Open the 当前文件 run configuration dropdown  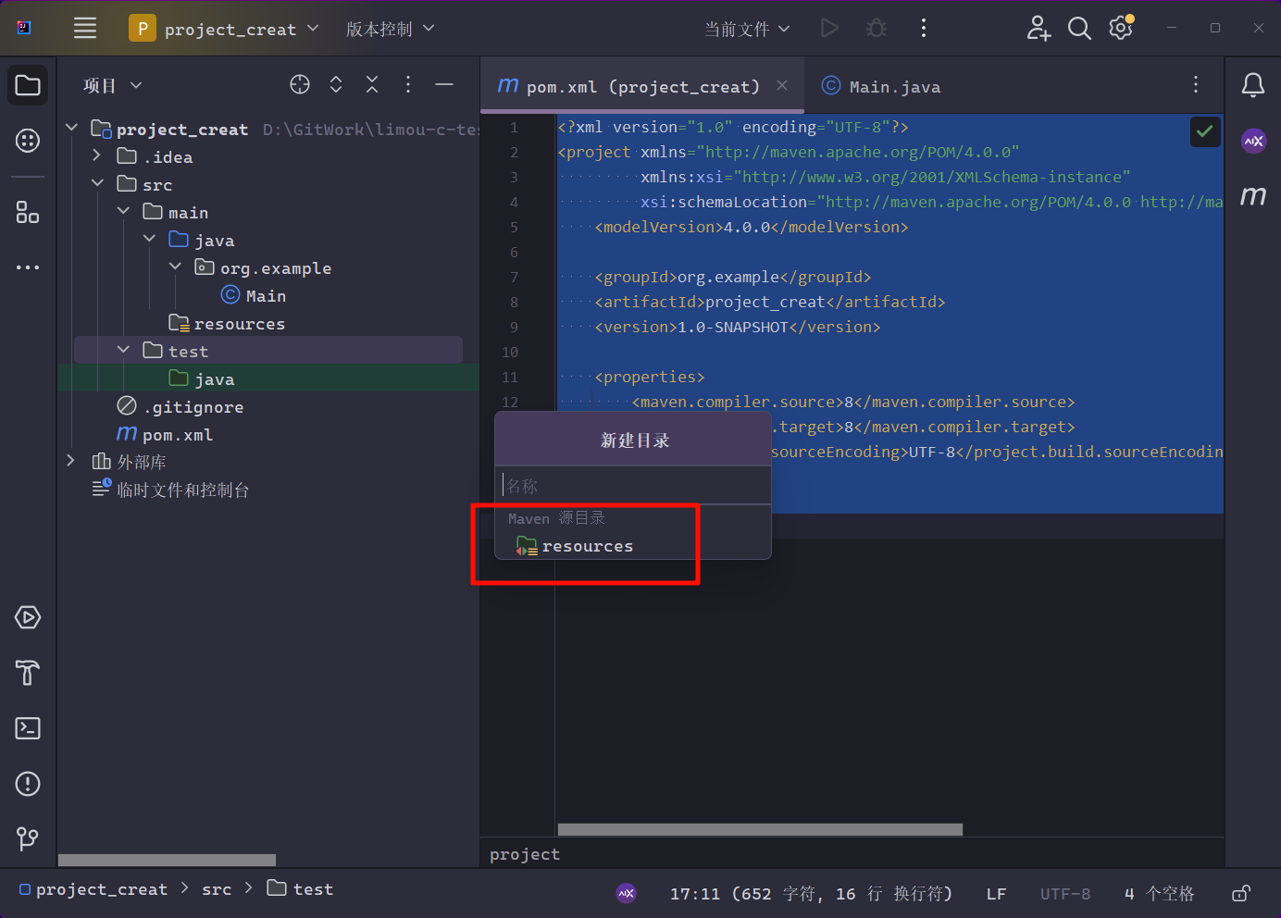pos(747,29)
